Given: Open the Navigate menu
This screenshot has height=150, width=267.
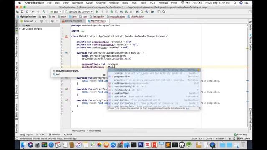Looking at the screenshot, I should click(x=77, y=3).
